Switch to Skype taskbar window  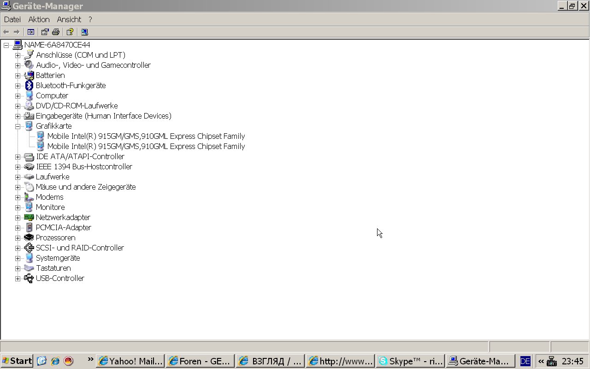pyautogui.click(x=411, y=361)
